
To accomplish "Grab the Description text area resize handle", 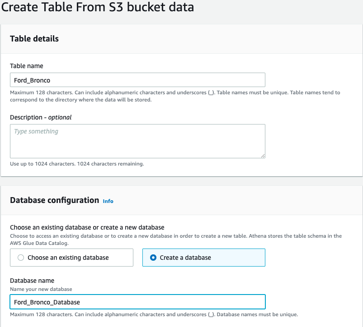I will pyautogui.click(x=262, y=155).
